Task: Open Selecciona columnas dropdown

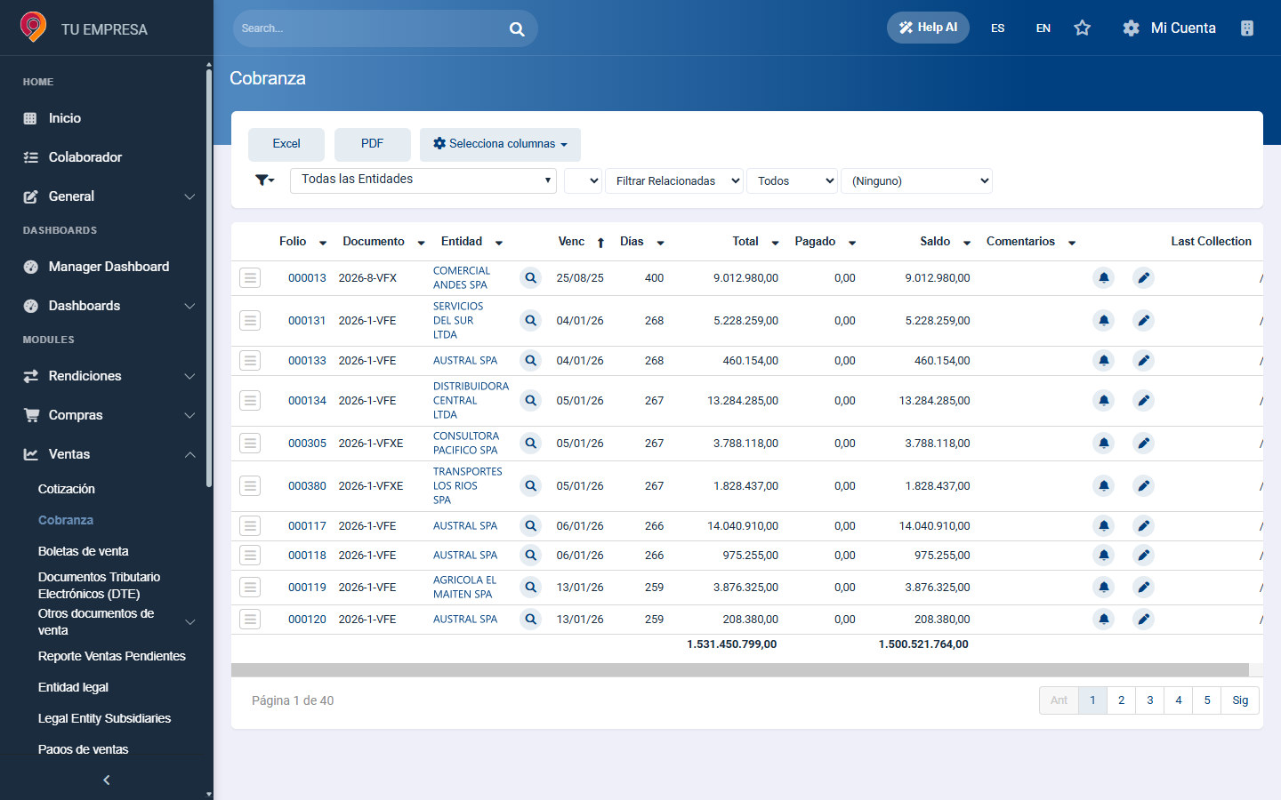Action: click(500, 144)
